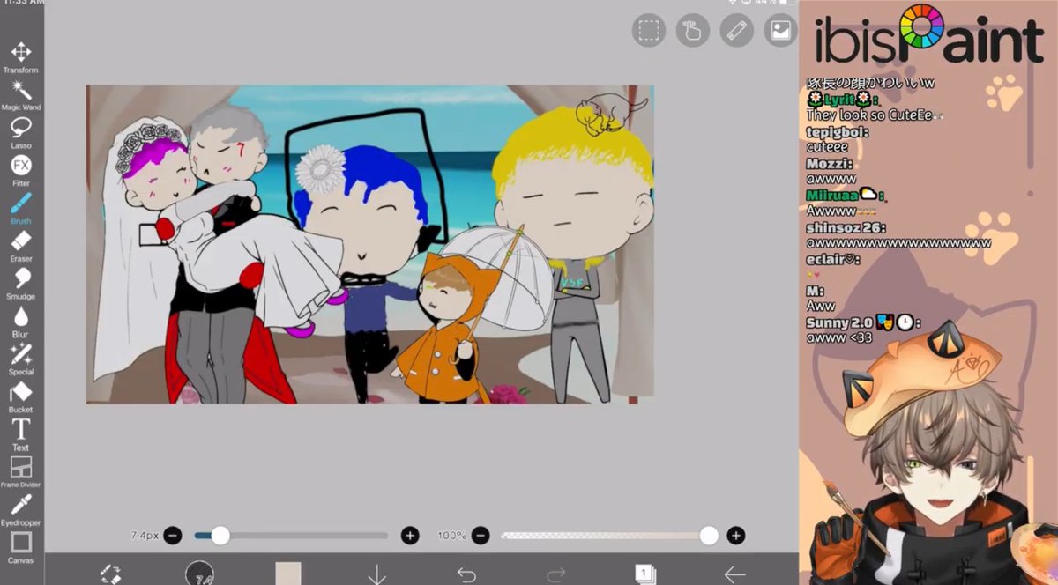Select the Lasso tool

click(x=20, y=133)
